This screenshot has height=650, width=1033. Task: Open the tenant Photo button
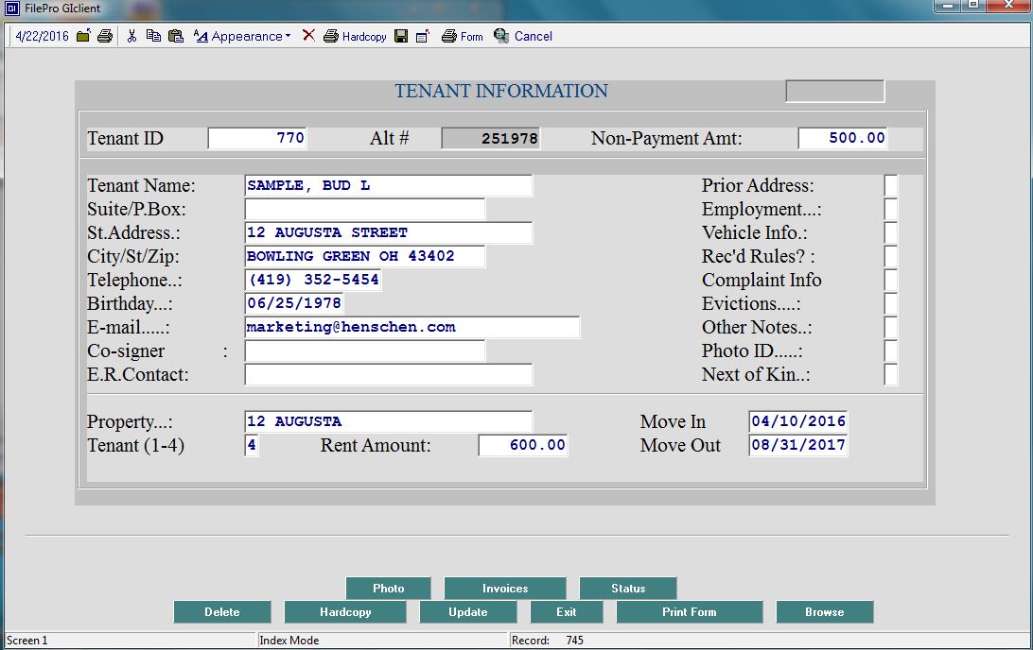coord(388,588)
